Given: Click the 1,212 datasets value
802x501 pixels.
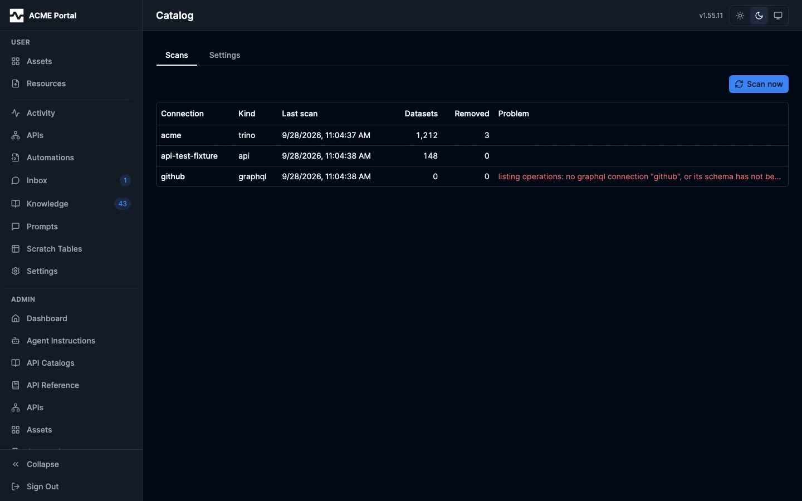Looking at the screenshot, I should click(x=427, y=135).
